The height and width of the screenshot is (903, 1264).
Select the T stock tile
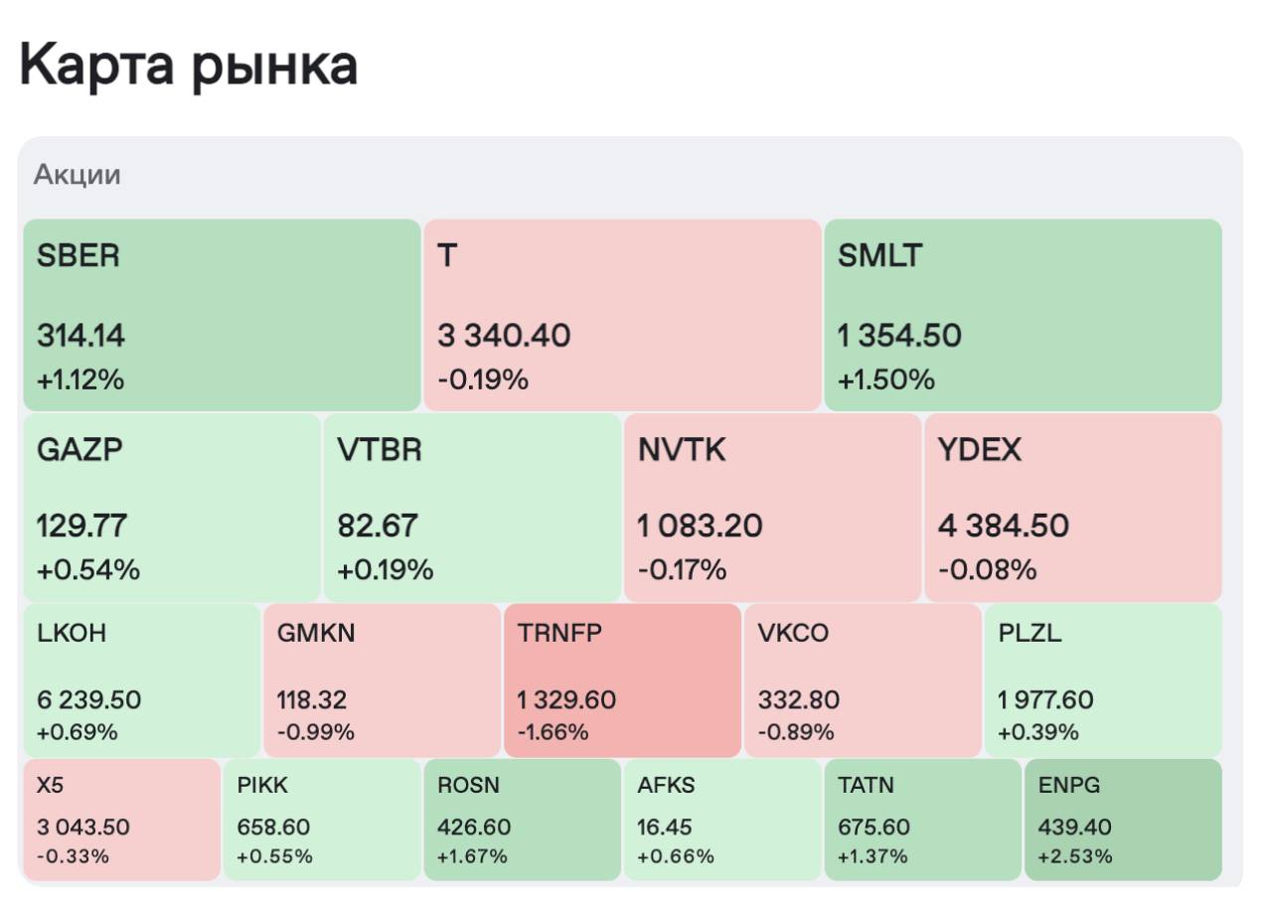(x=622, y=314)
